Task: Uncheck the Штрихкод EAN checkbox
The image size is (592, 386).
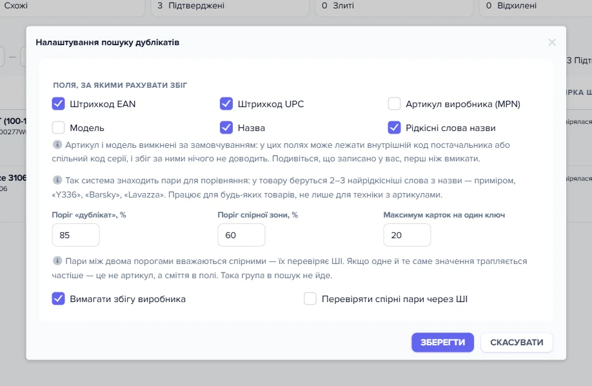Action: tap(58, 103)
